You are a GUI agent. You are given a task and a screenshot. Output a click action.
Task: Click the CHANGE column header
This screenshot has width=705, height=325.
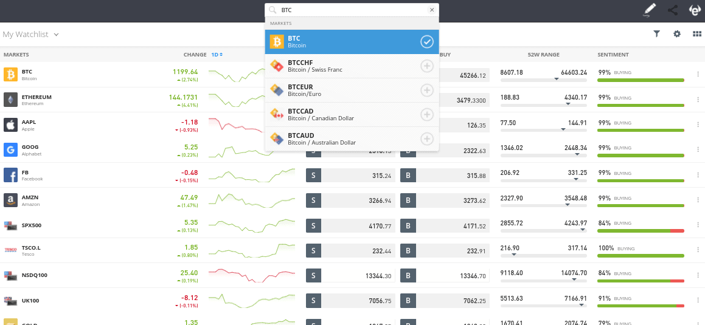195,55
